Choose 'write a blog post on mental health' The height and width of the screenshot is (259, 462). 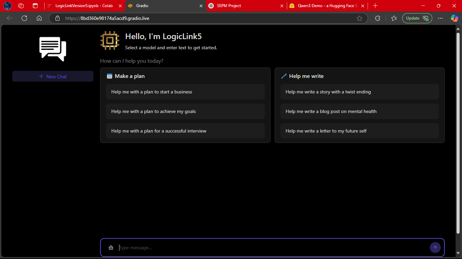pyautogui.click(x=360, y=111)
